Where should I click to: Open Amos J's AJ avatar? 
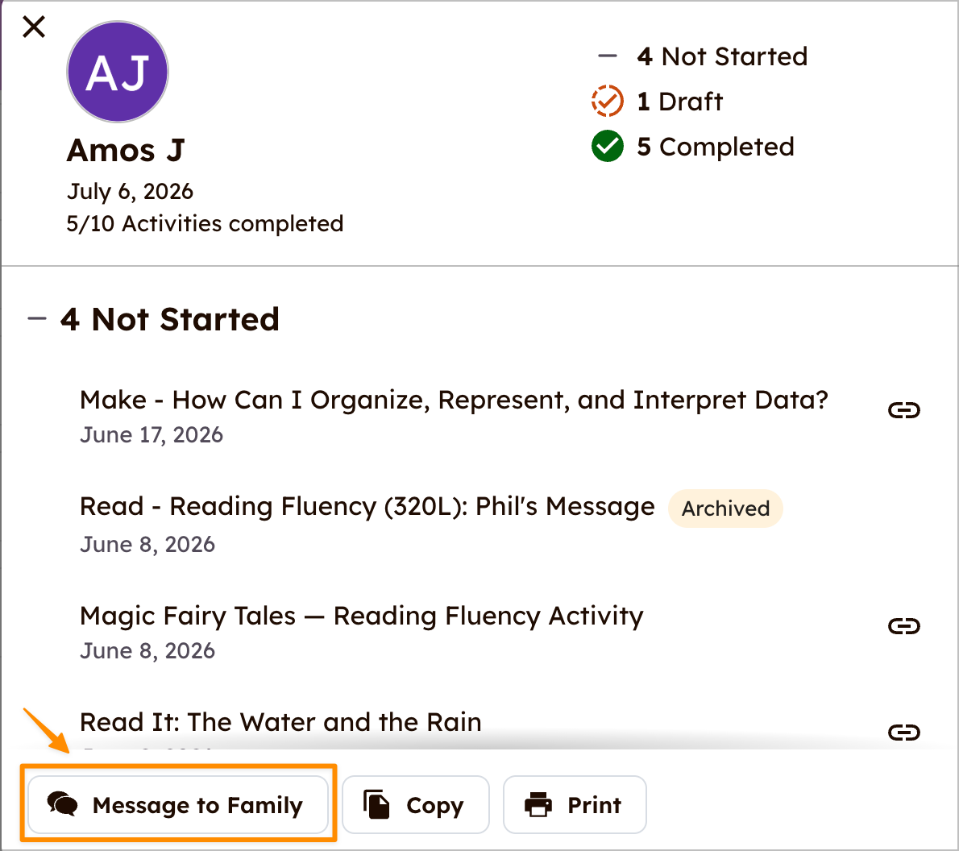(118, 72)
